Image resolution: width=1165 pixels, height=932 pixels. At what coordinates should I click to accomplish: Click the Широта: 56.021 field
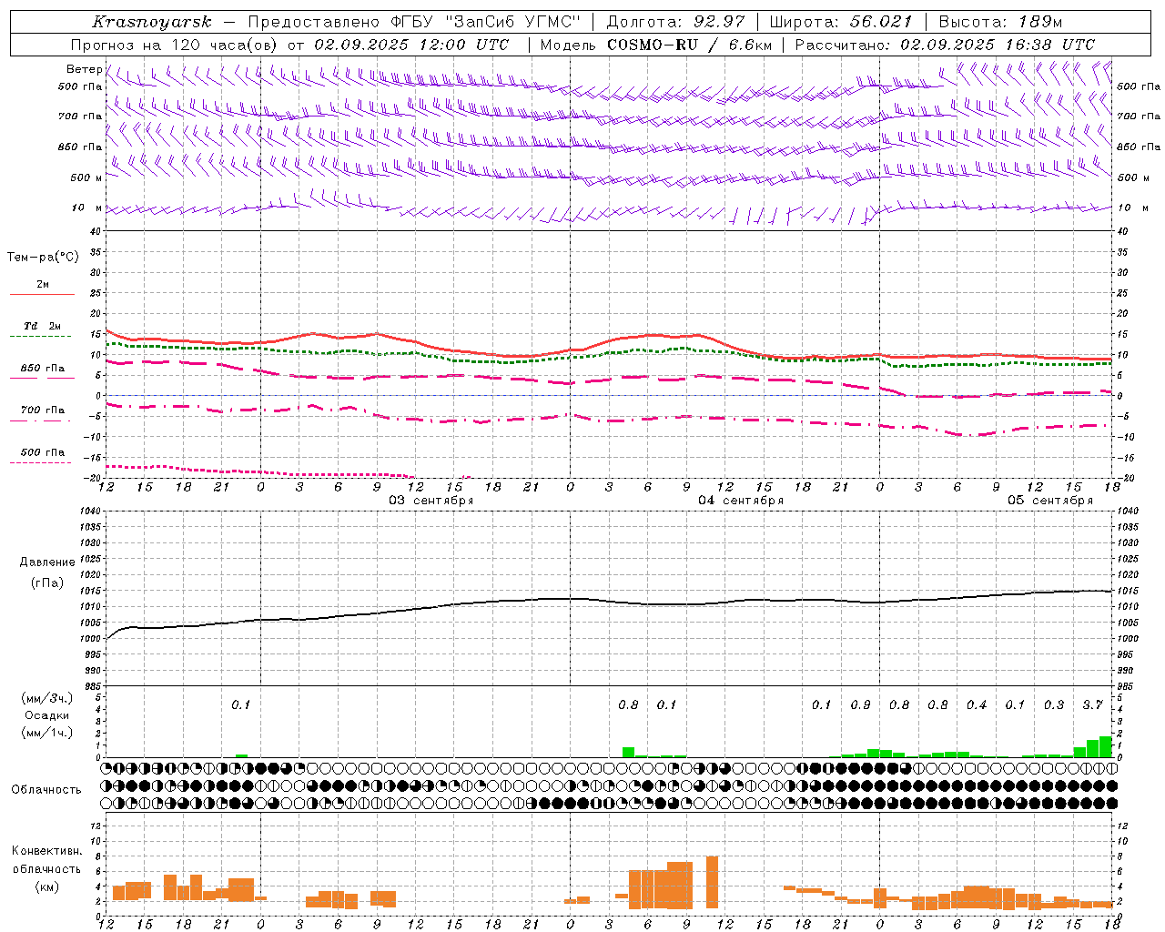[840, 22]
